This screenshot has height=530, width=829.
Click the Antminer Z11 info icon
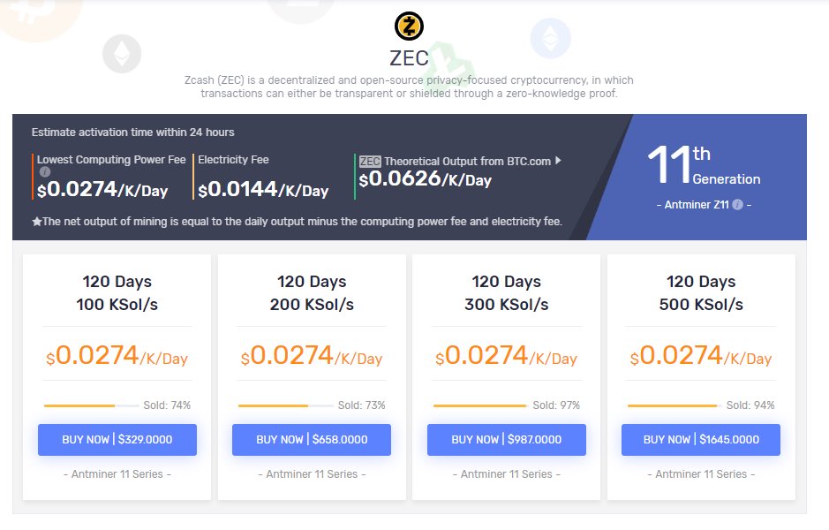(737, 205)
